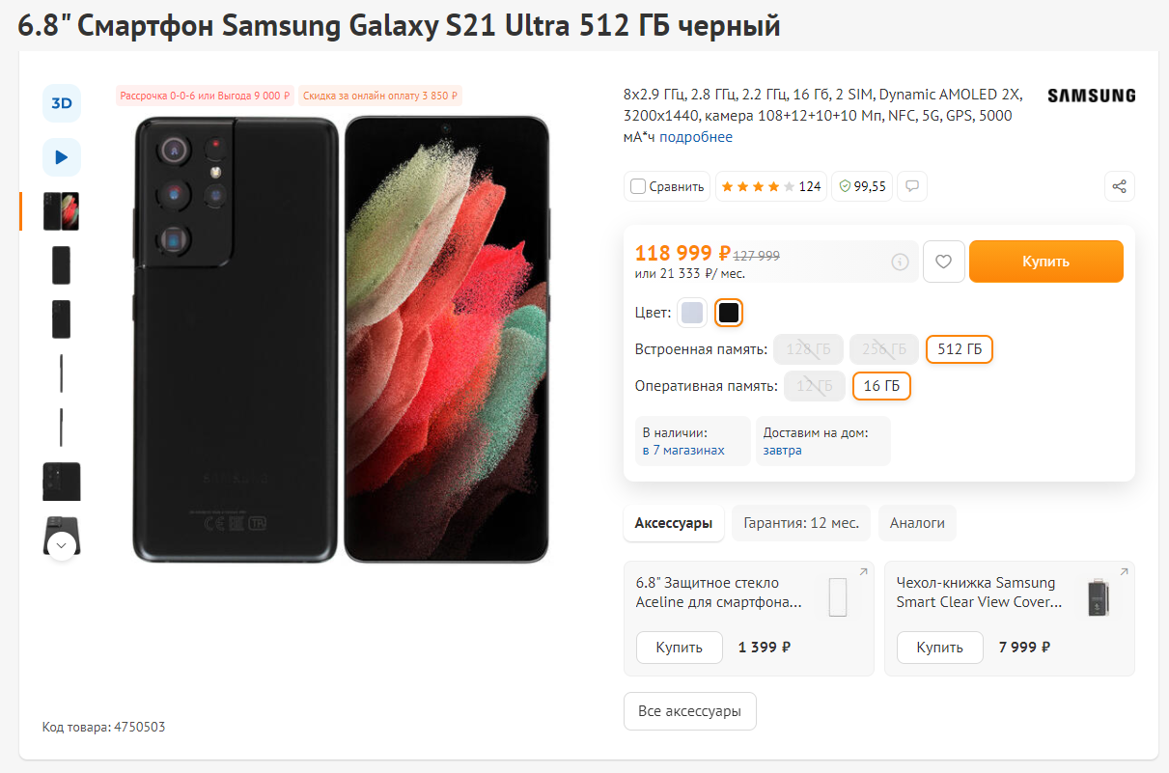Open the Samsung brand logo
This screenshot has width=1169, height=773.
click(1091, 96)
